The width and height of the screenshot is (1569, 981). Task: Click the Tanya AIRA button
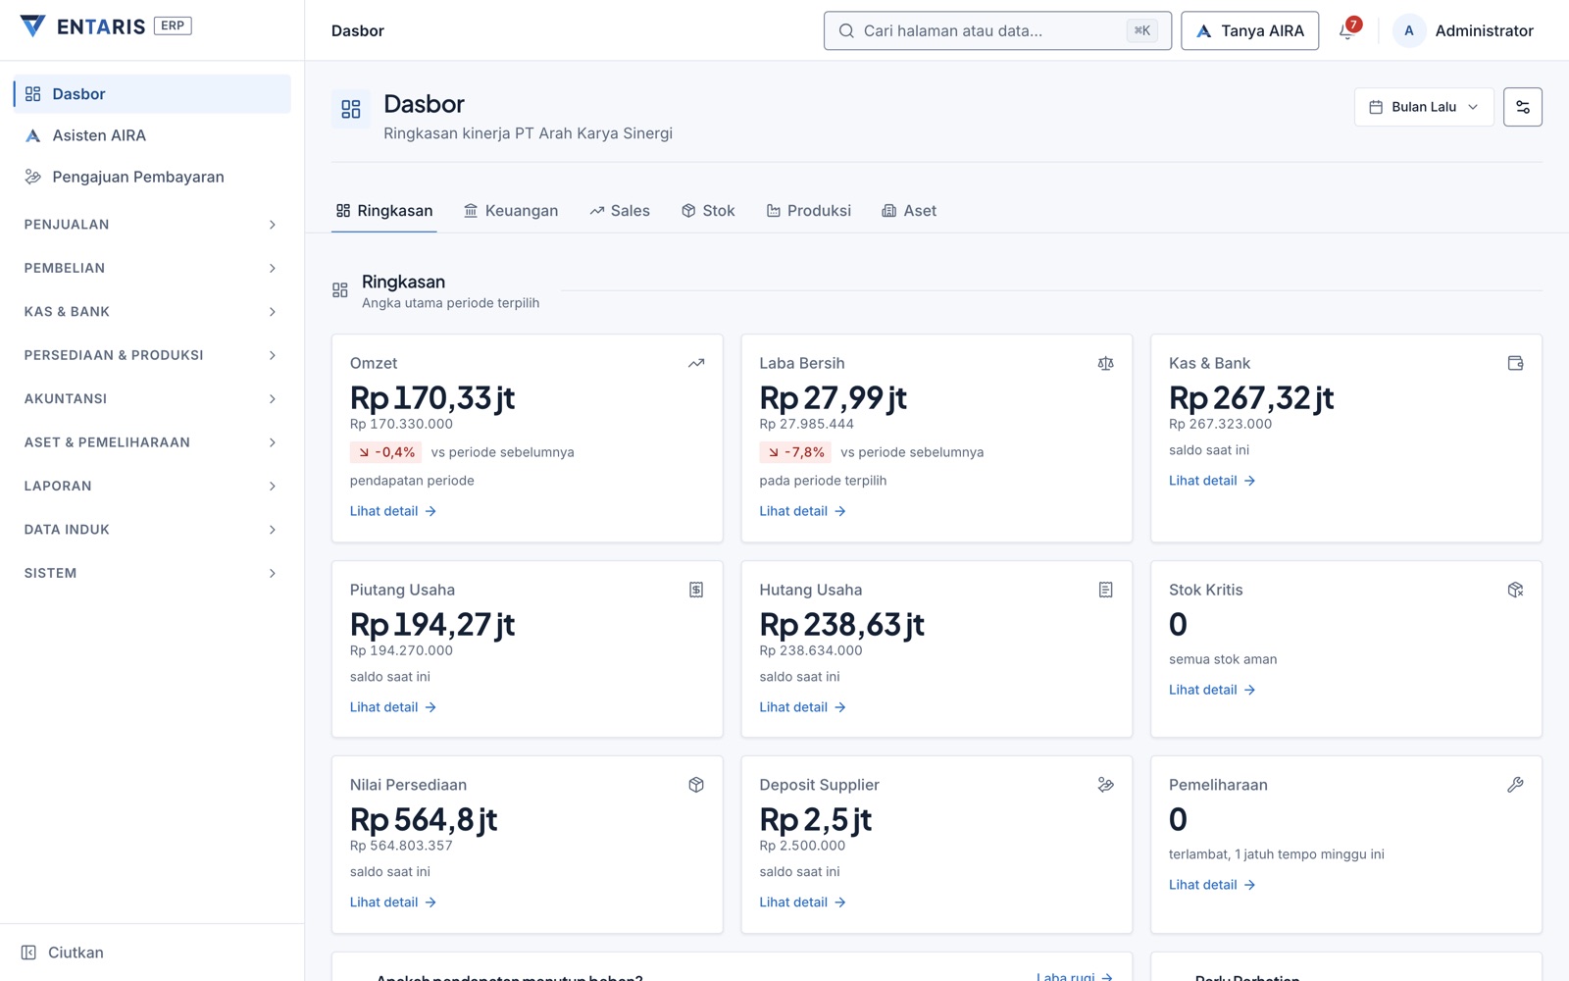click(x=1249, y=30)
